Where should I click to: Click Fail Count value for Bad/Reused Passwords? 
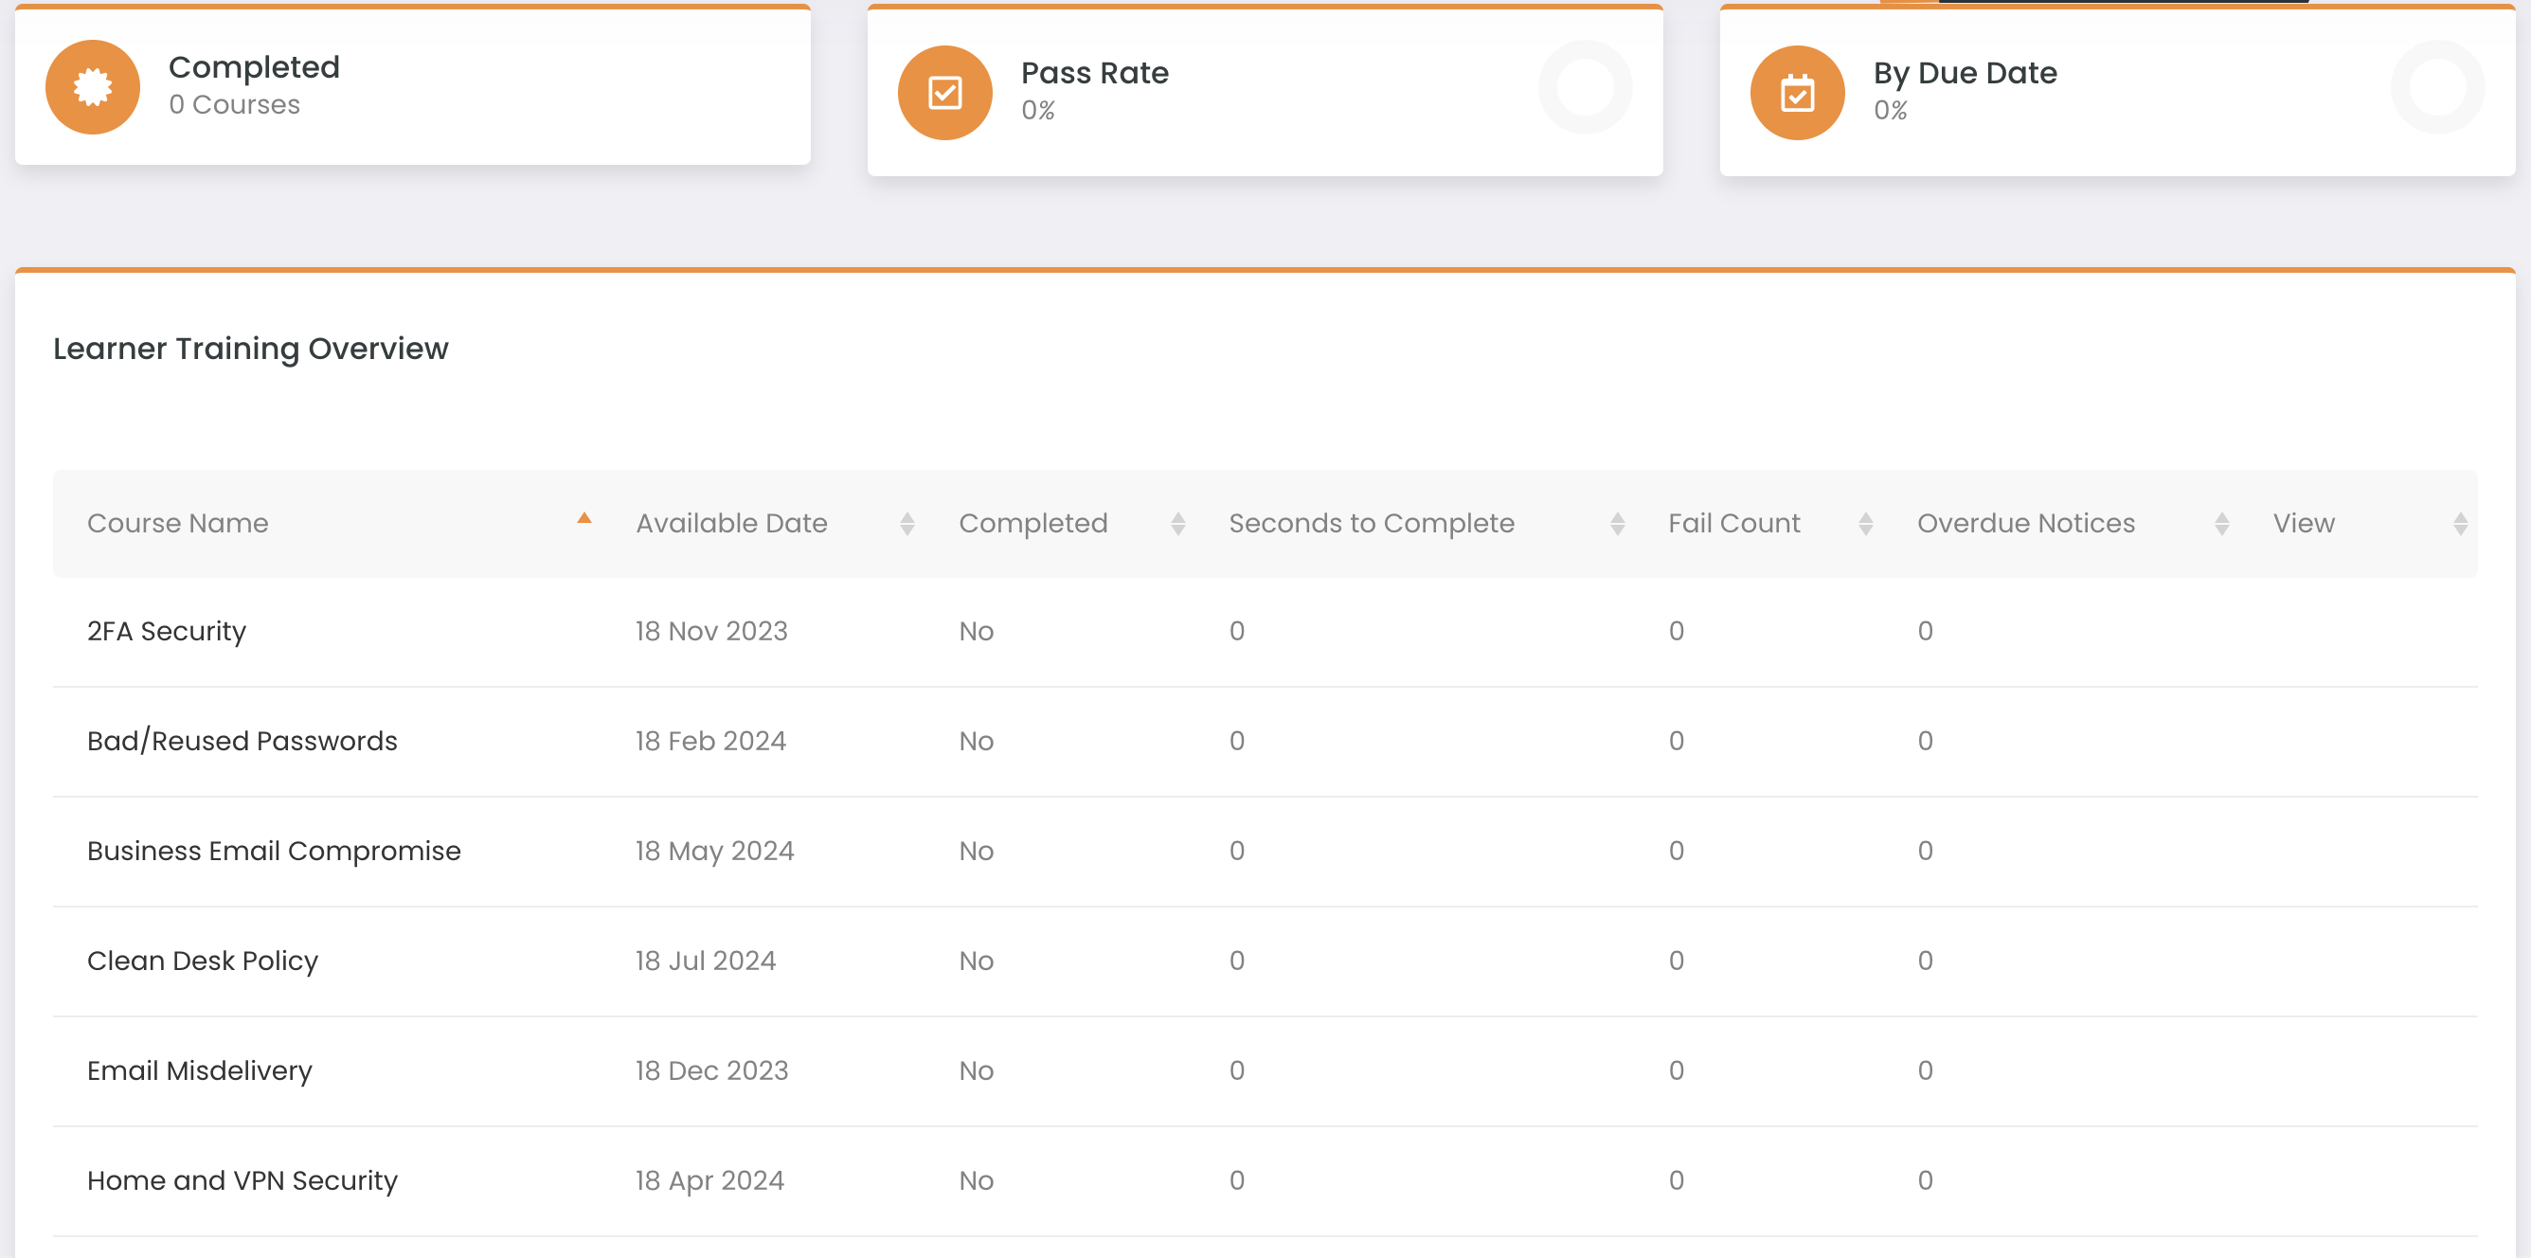click(1677, 741)
